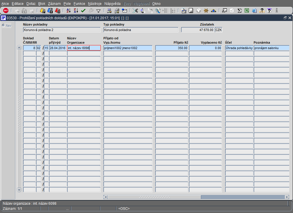
Task: Open the Nástroje menu
Action: pyautogui.click(x=94, y=4)
